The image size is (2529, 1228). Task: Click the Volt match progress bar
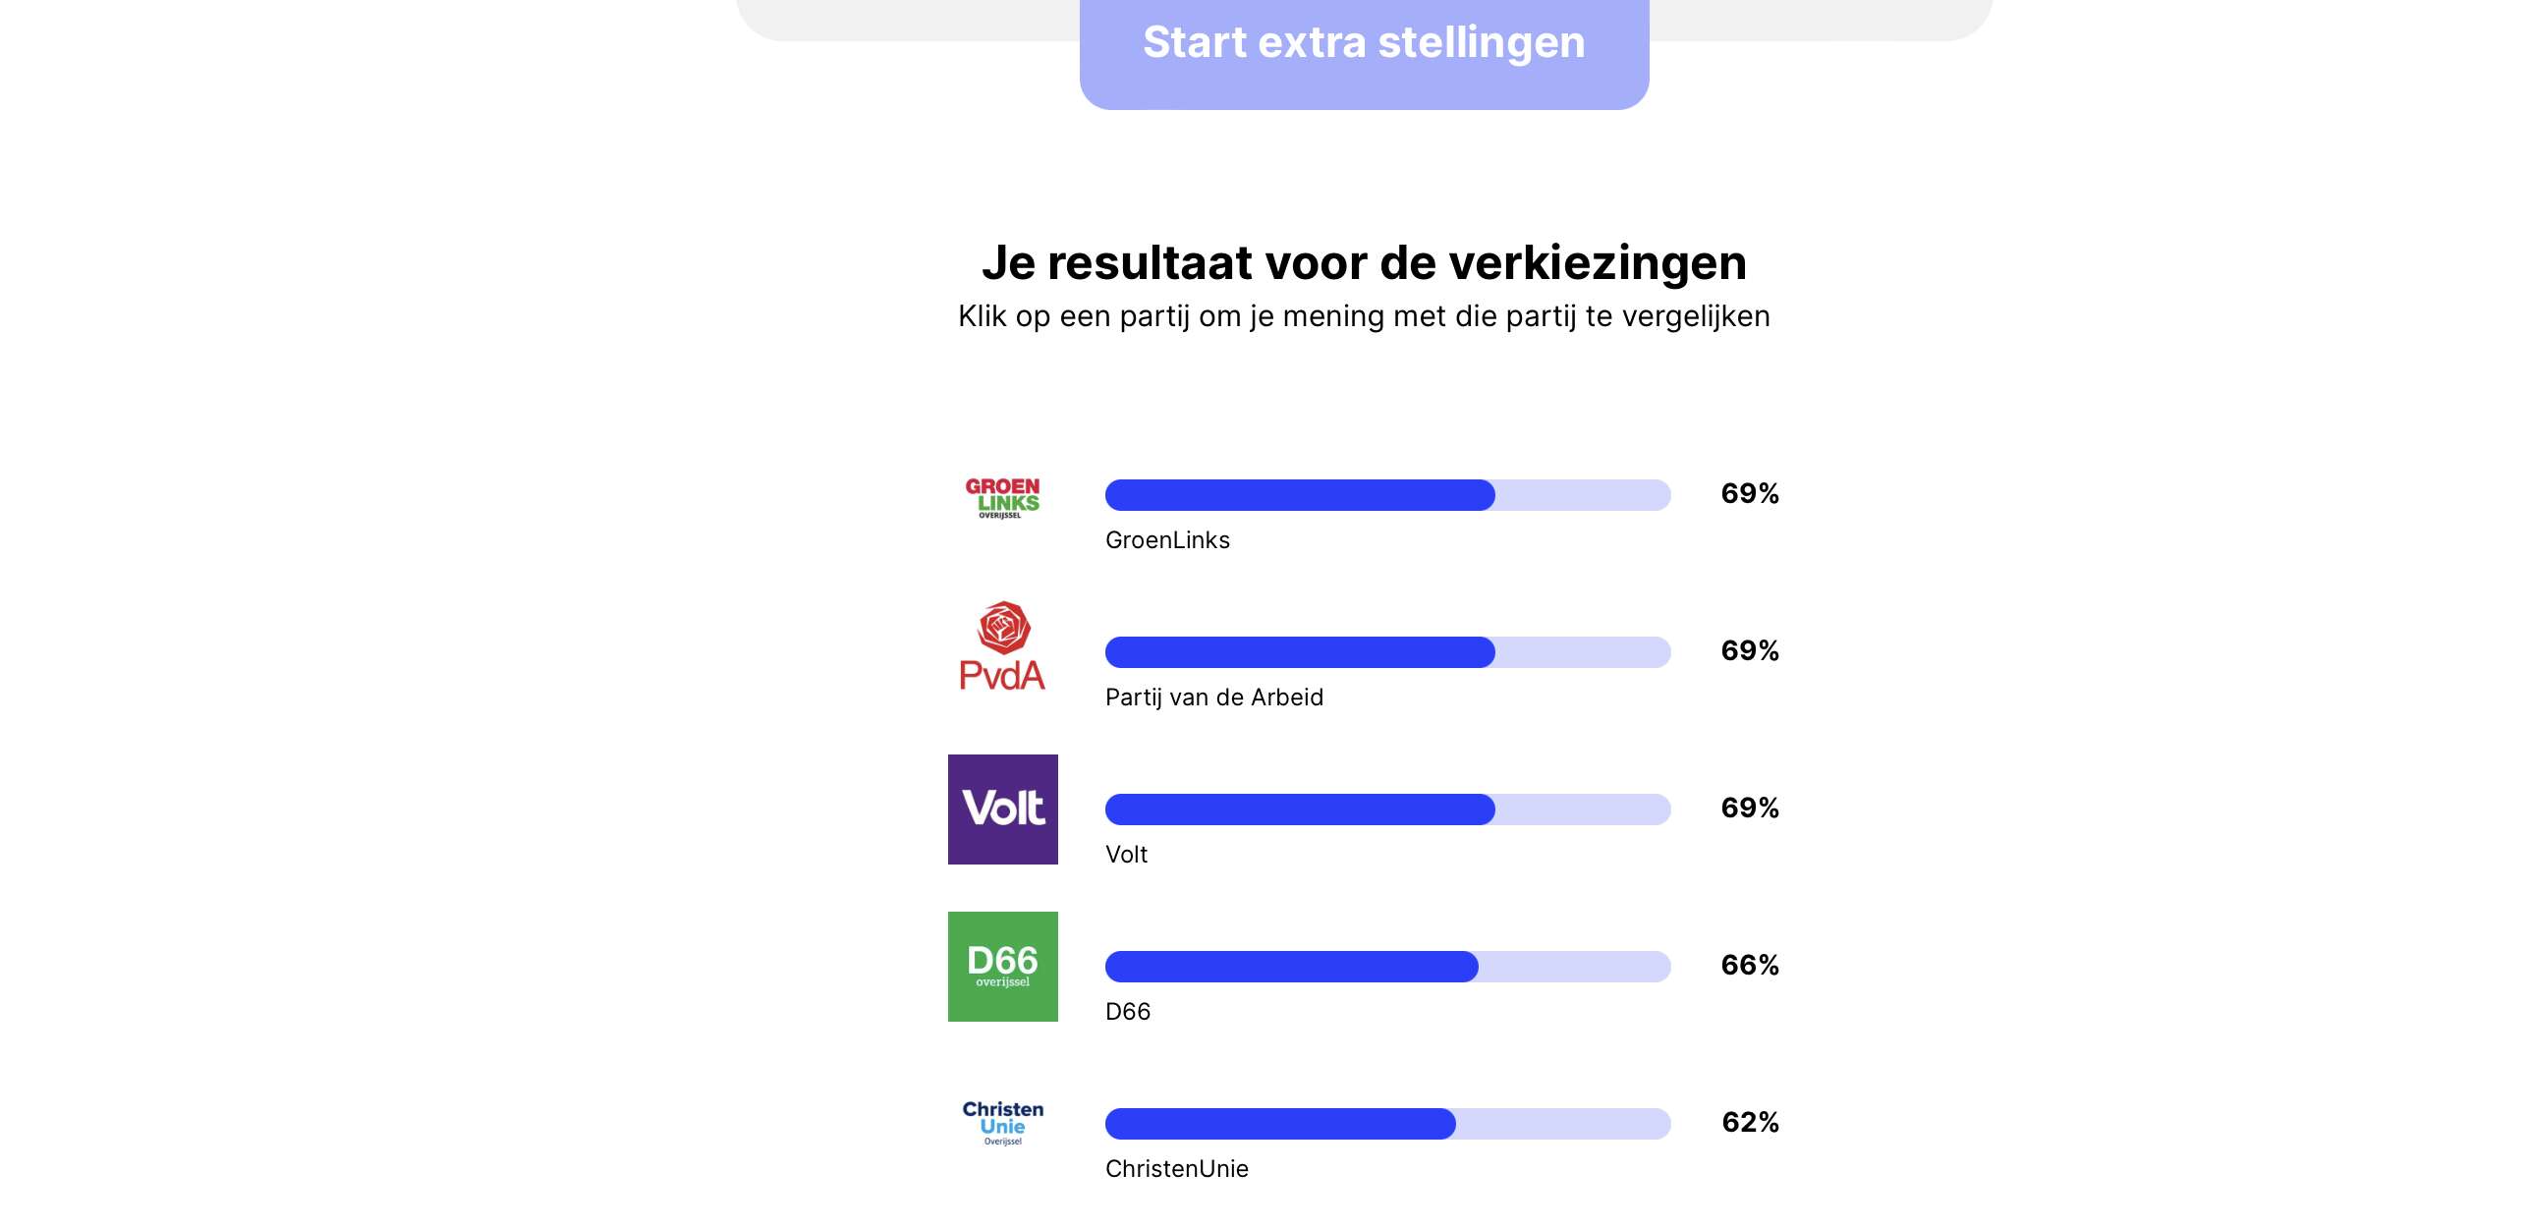click(1387, 809)
